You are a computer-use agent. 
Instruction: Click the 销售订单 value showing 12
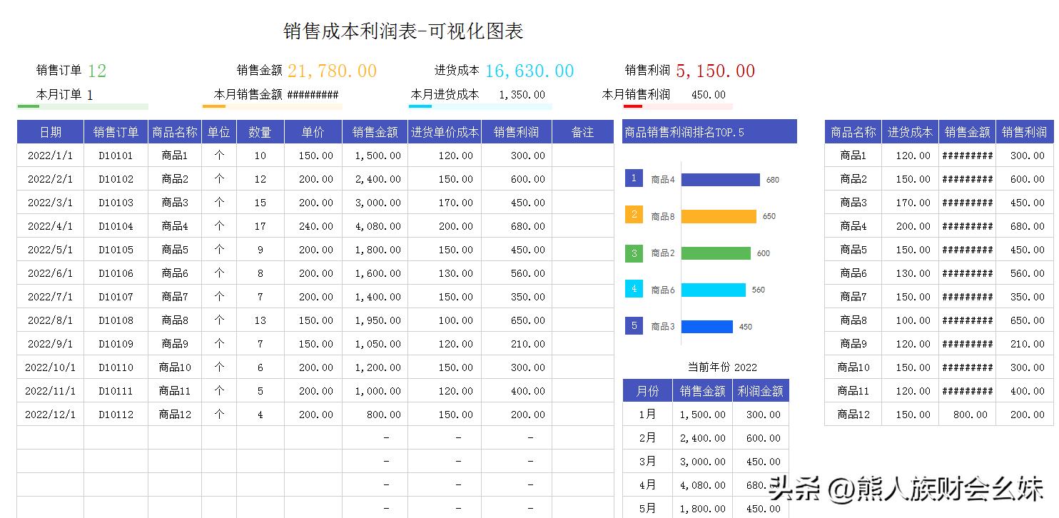click(x=97, y=70)
